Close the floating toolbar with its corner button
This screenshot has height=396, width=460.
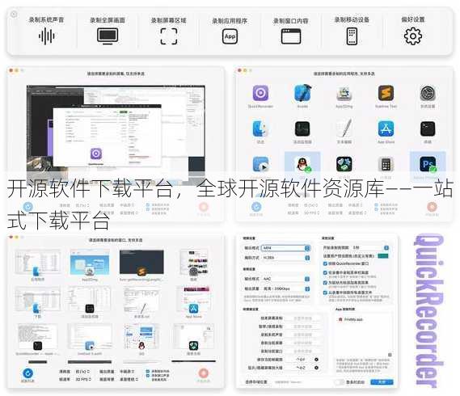tap(14, 14)
